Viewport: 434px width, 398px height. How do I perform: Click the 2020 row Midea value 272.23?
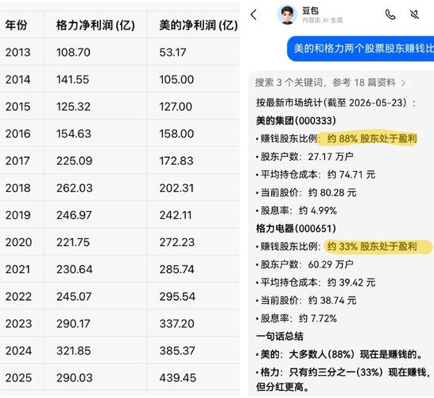[177, 242]
